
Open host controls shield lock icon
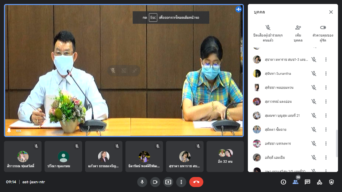tap(331, 182)
